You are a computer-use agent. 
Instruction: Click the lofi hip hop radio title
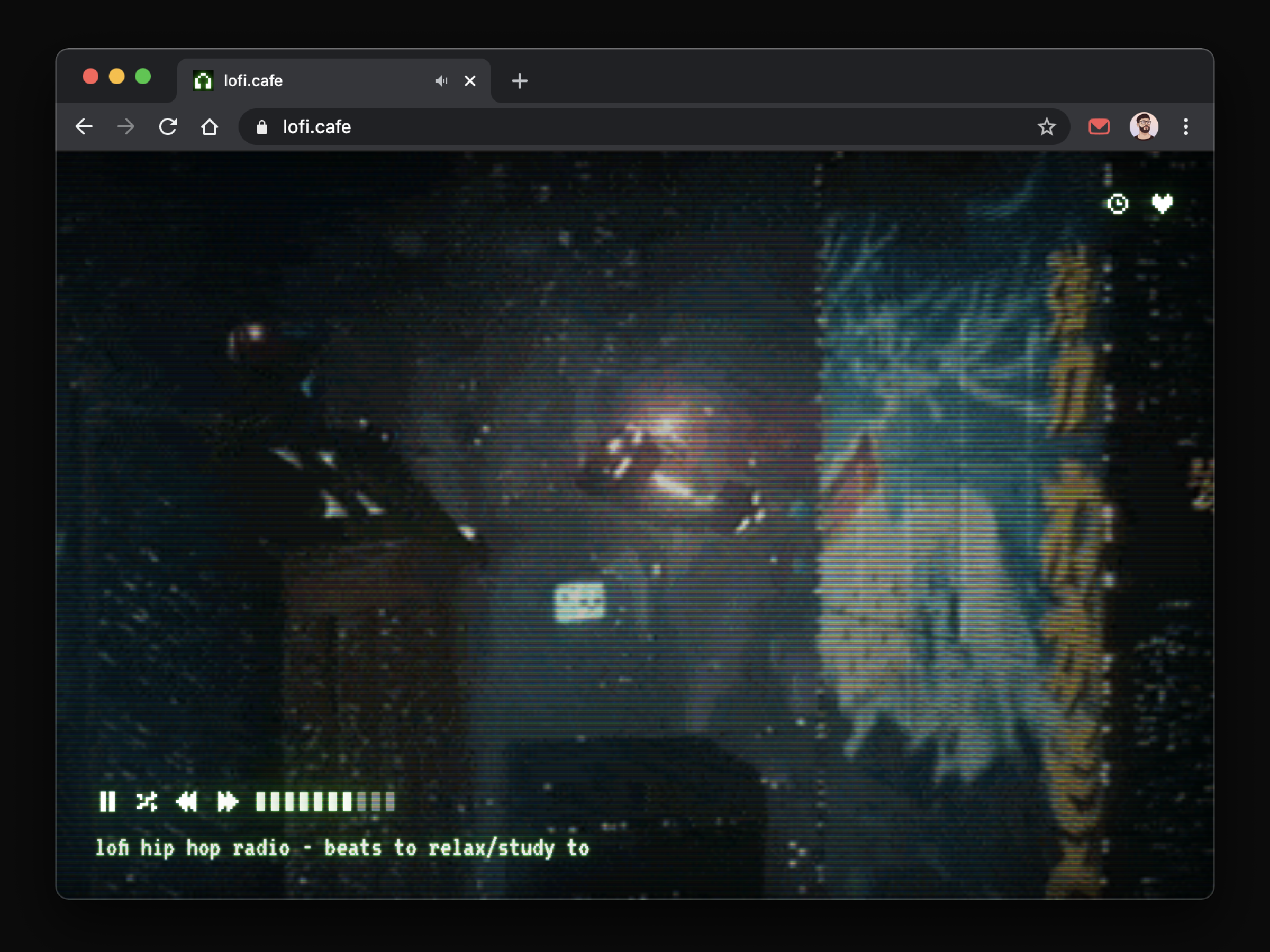coord(342,848)
